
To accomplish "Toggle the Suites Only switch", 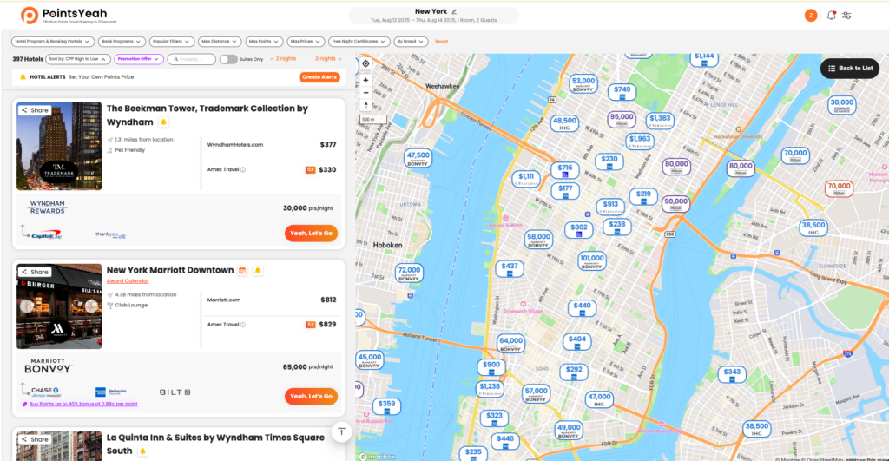I will (x=228, y=59).
